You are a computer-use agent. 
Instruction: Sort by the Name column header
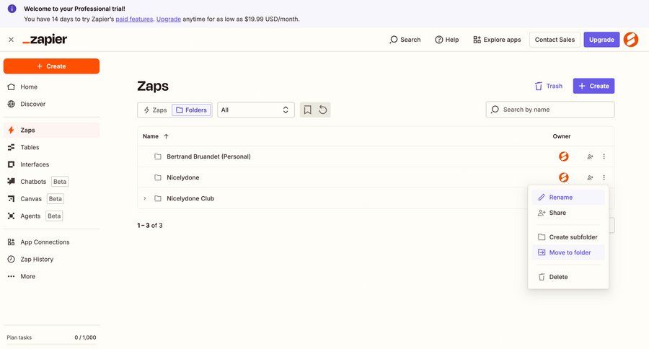coord(155,136)
